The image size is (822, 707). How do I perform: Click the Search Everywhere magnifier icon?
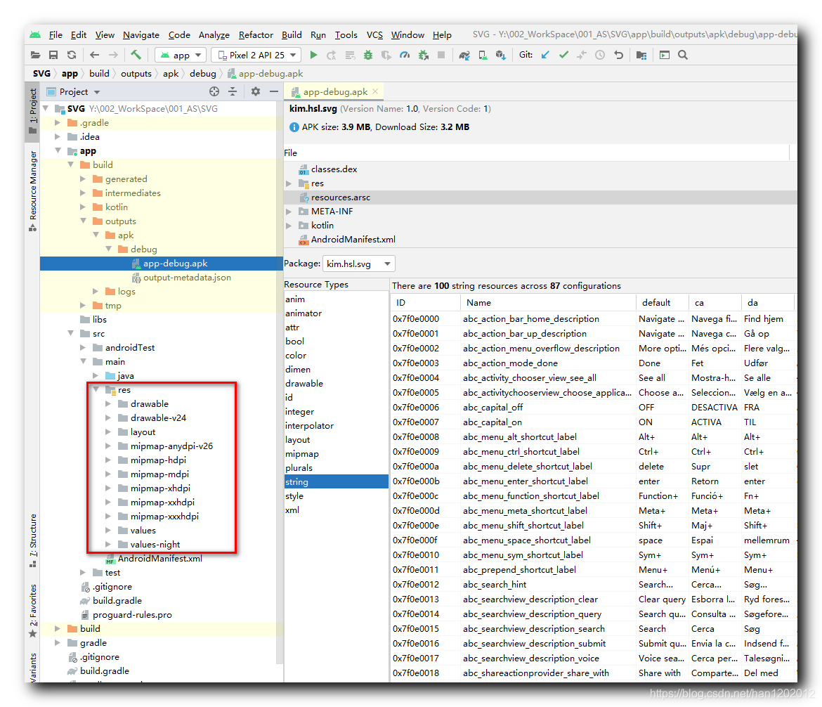coord(683,55)
